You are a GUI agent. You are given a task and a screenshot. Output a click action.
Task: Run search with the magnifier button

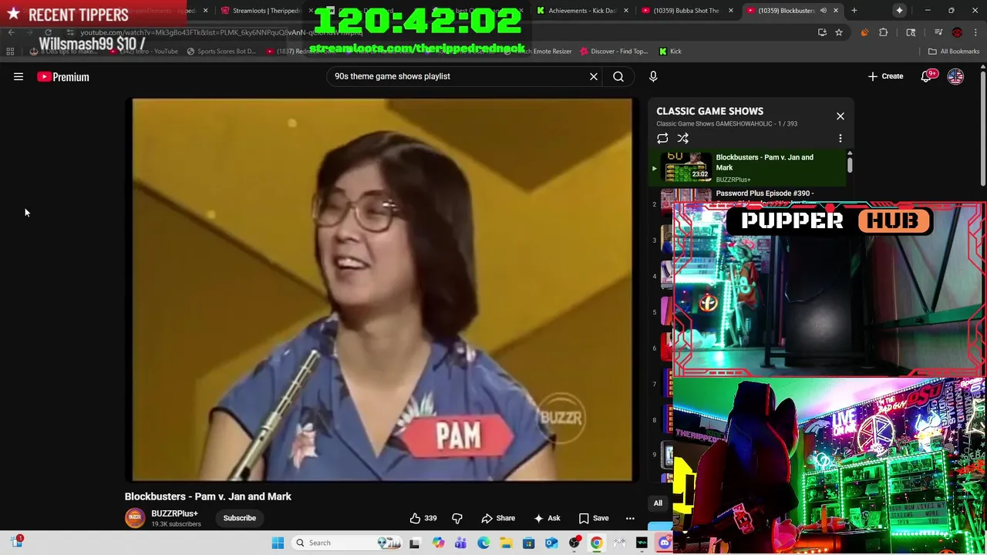pos(618,76)
